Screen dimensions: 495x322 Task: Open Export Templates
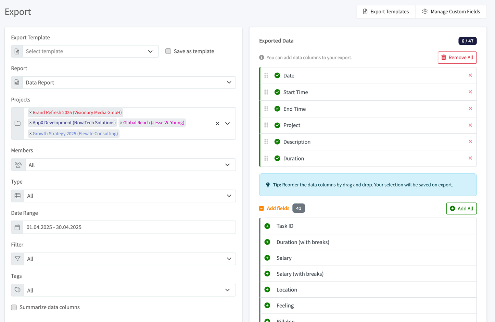click(x=386, y=11)
